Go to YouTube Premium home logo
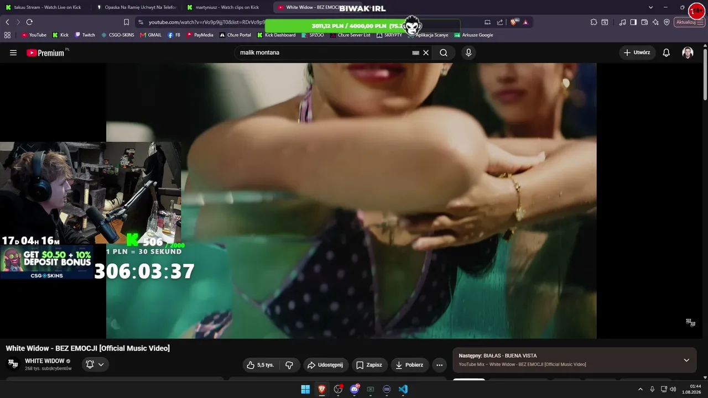Screen dimensions: 708x398 tap(46, 53)
